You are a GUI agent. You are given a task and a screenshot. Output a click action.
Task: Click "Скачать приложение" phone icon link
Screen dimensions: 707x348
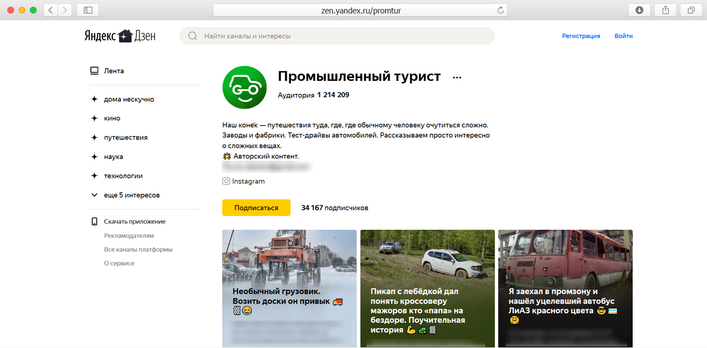click(x=95, y=222)
